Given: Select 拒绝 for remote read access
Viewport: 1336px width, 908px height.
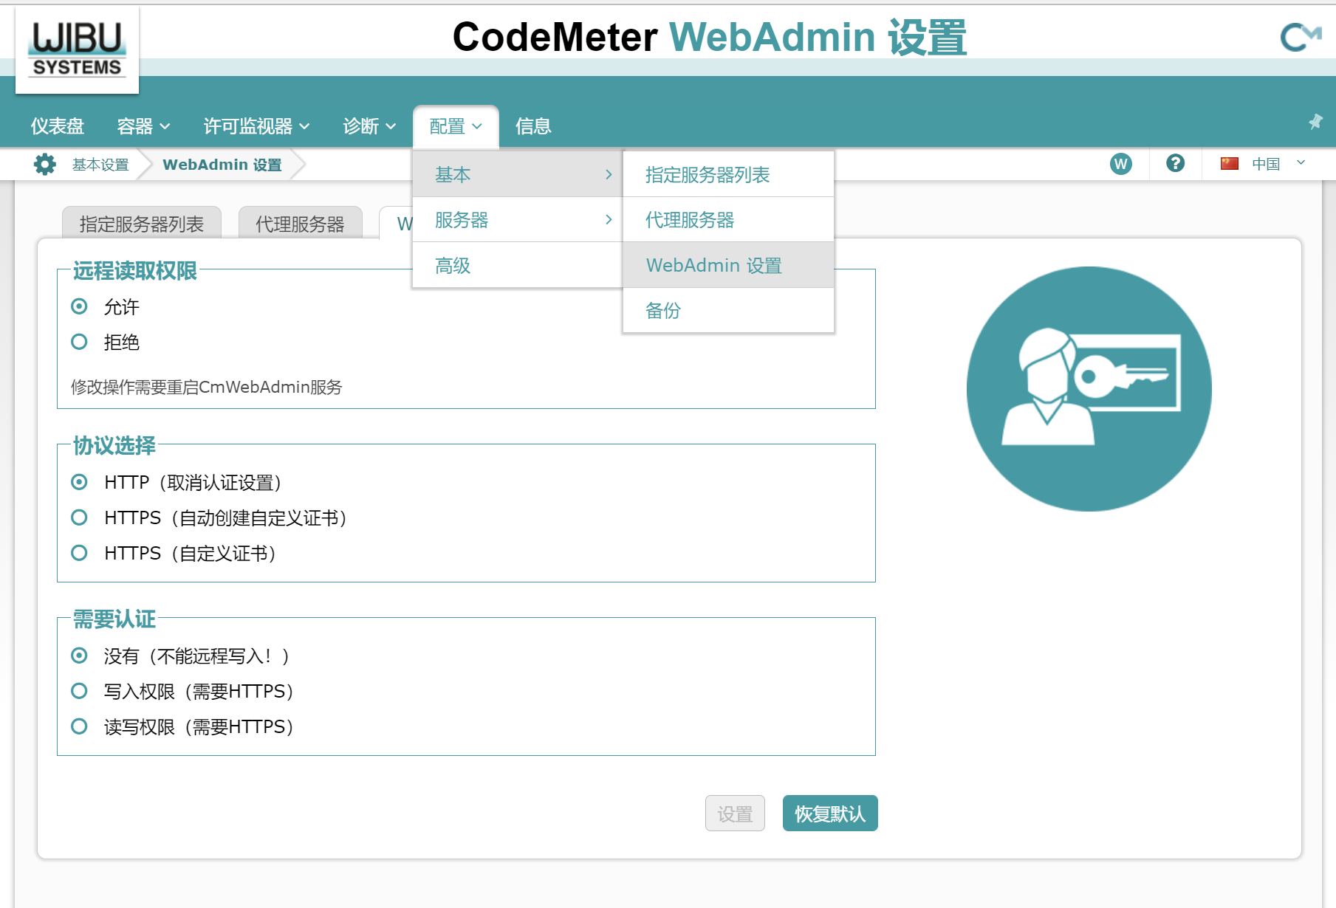Looking at the screenshot, I should [x=79, y=342].
